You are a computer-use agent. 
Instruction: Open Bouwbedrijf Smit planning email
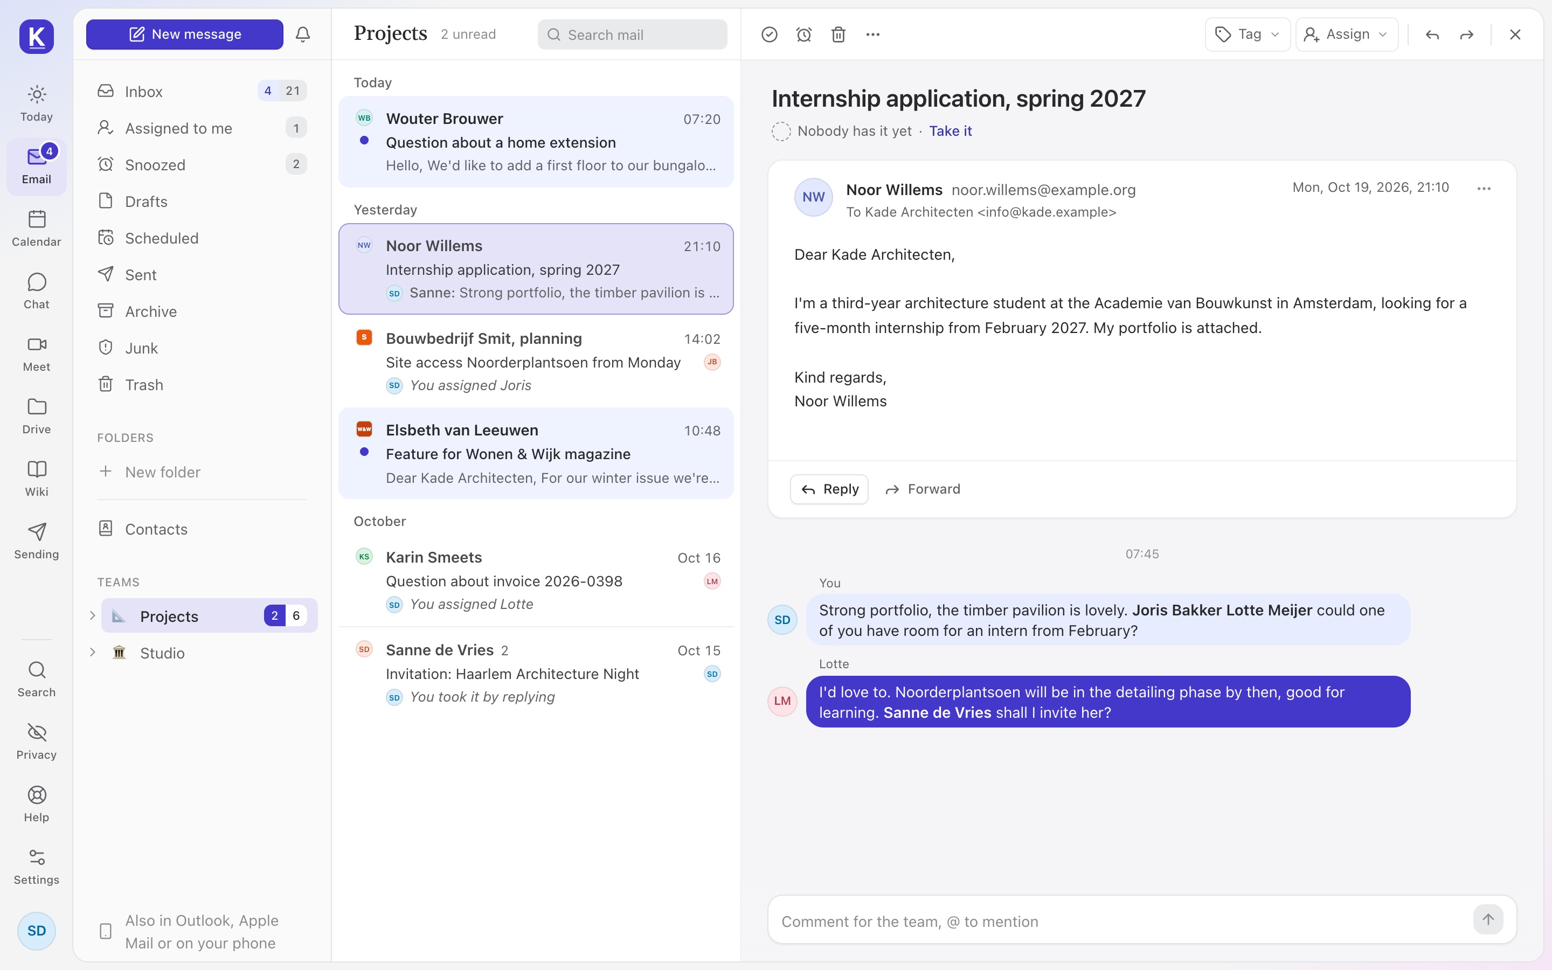(x=536, y=361)
